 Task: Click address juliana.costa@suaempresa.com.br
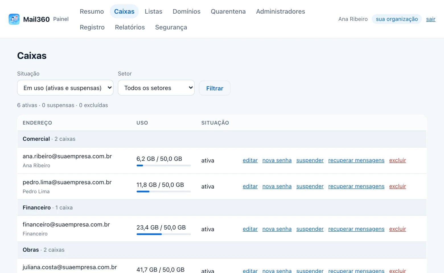pyautogui.click(x=70, y=267)
